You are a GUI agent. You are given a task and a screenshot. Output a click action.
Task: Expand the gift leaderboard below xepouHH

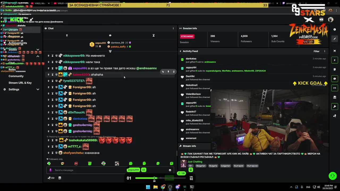(x=110, y=51)
